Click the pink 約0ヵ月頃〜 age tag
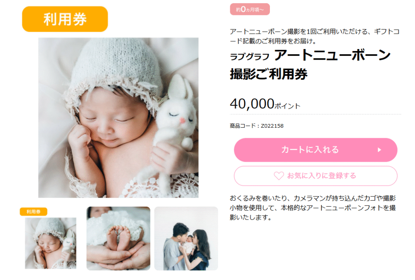The height and width of the screenshot is (280, 415). tap(250, 10)
